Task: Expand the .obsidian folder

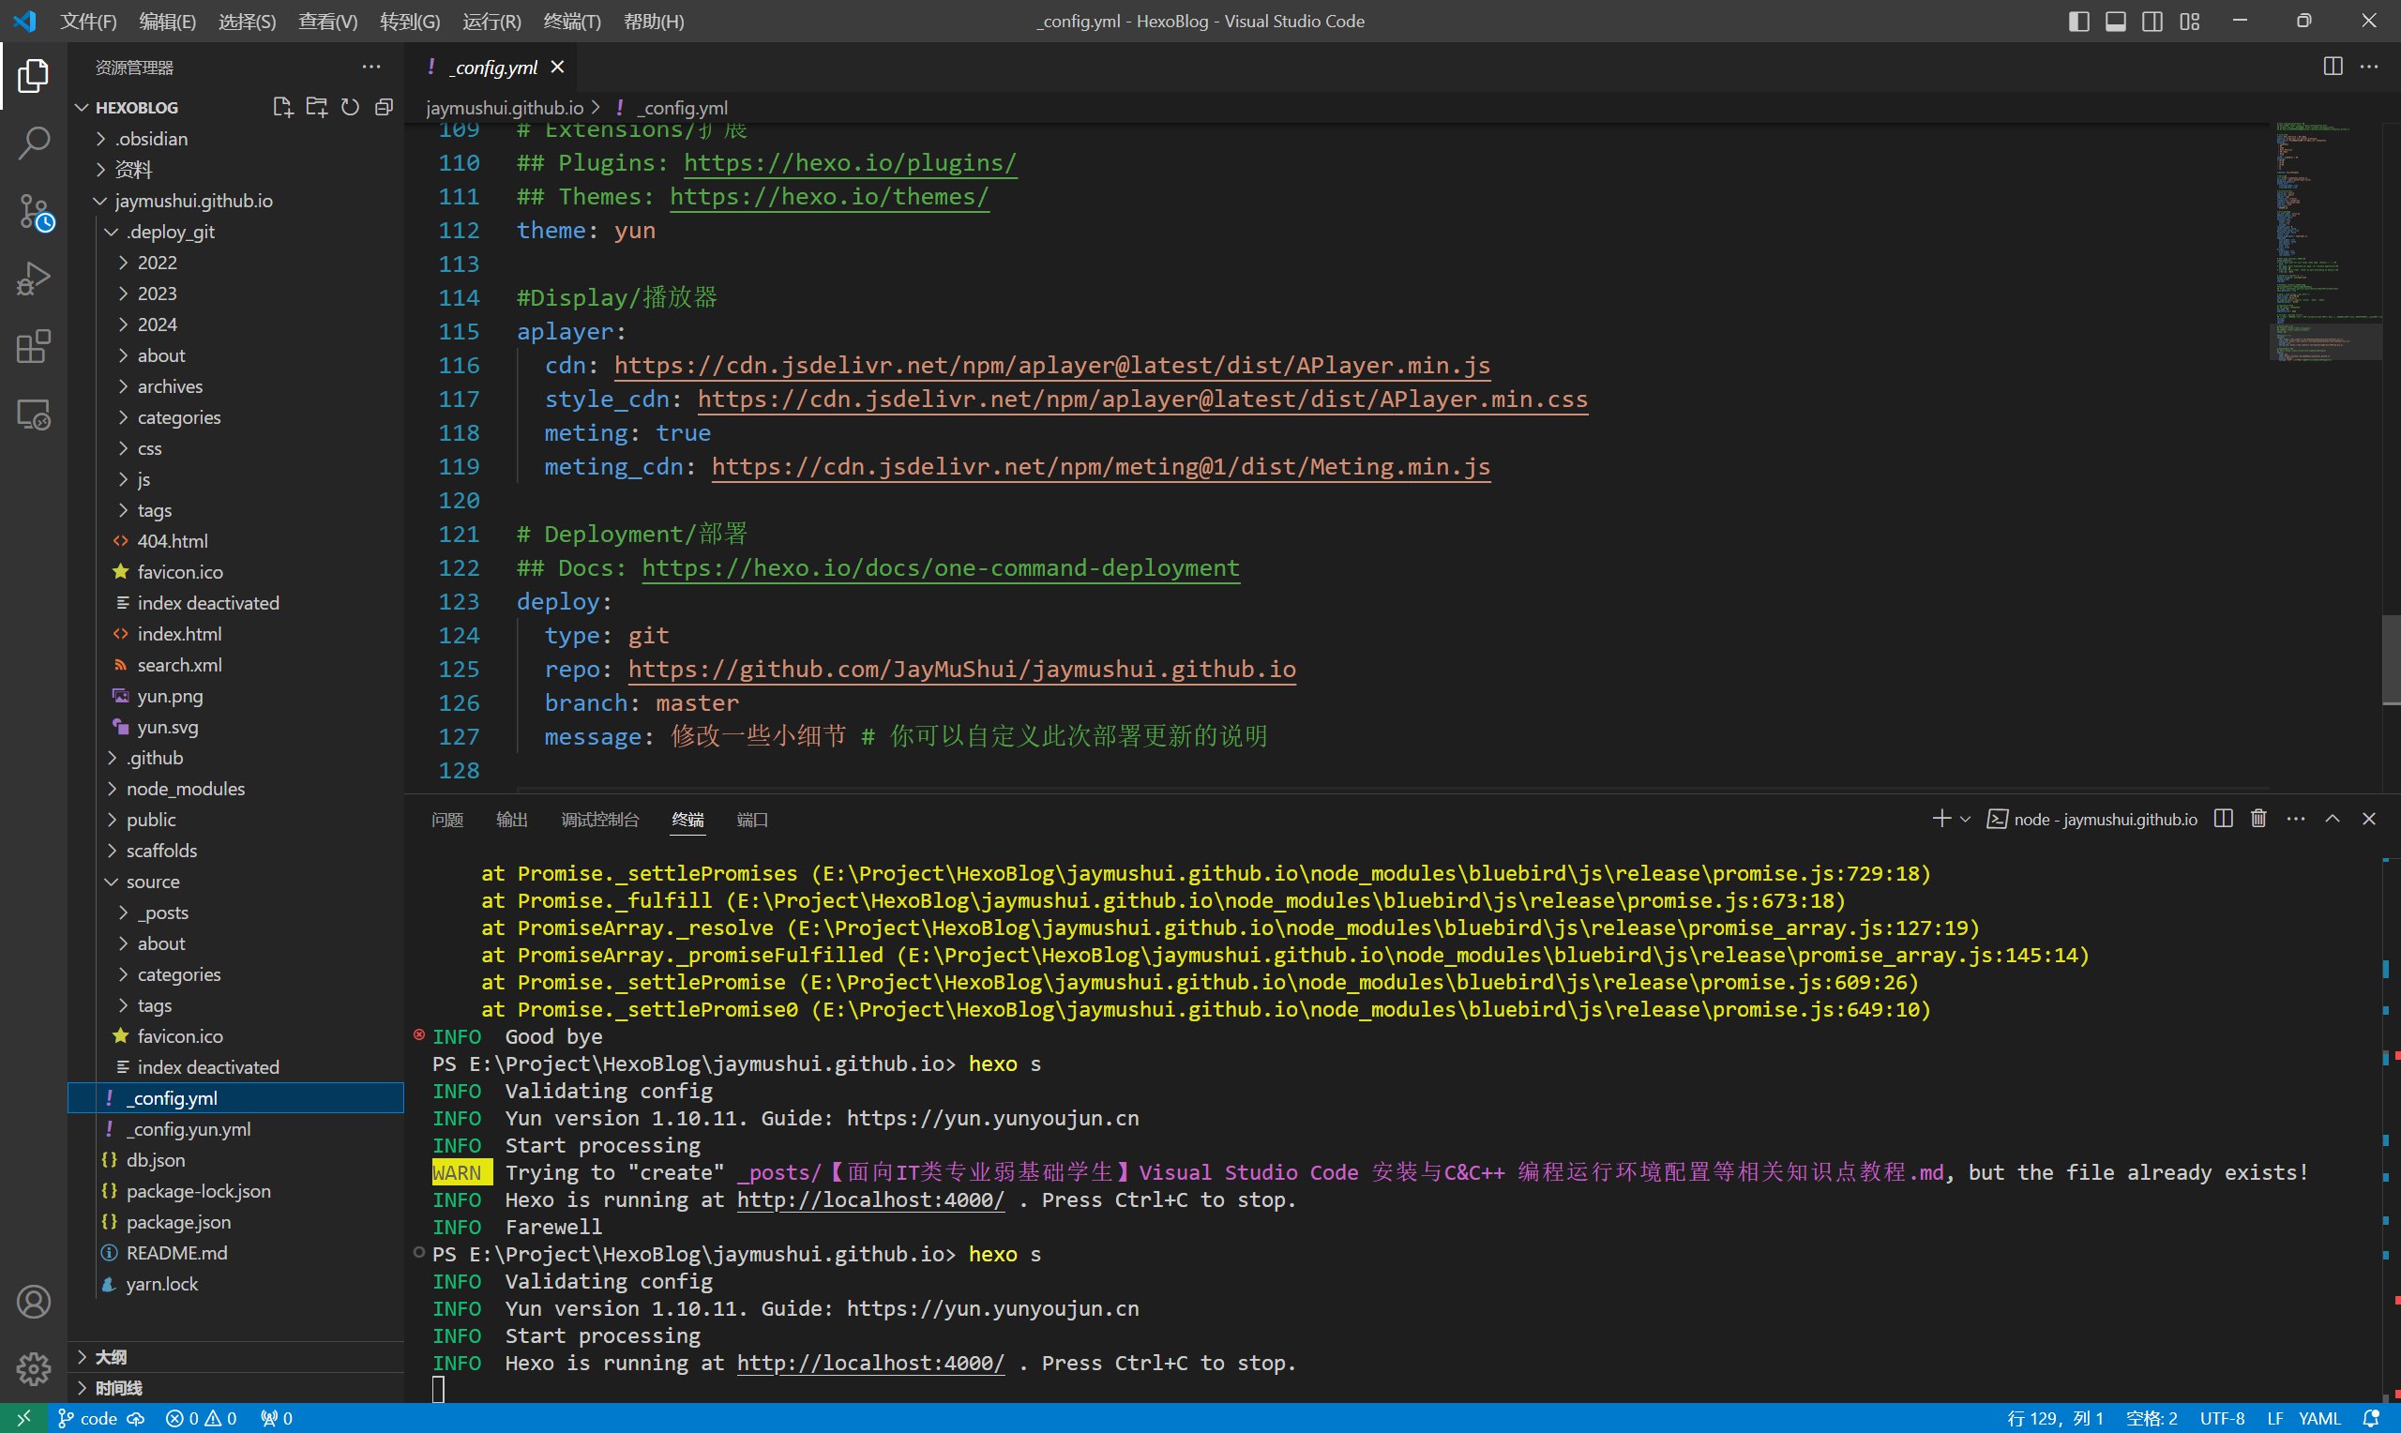Action: point(235,139)
